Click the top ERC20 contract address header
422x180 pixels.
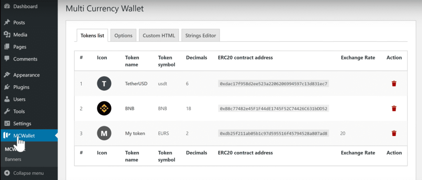tap(245, 58)
